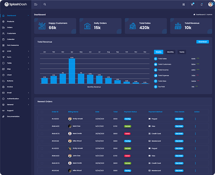The width and height of the screenshot is (215, 175).
Task: Click the SplashDash logo
Action: pos(16,4)
